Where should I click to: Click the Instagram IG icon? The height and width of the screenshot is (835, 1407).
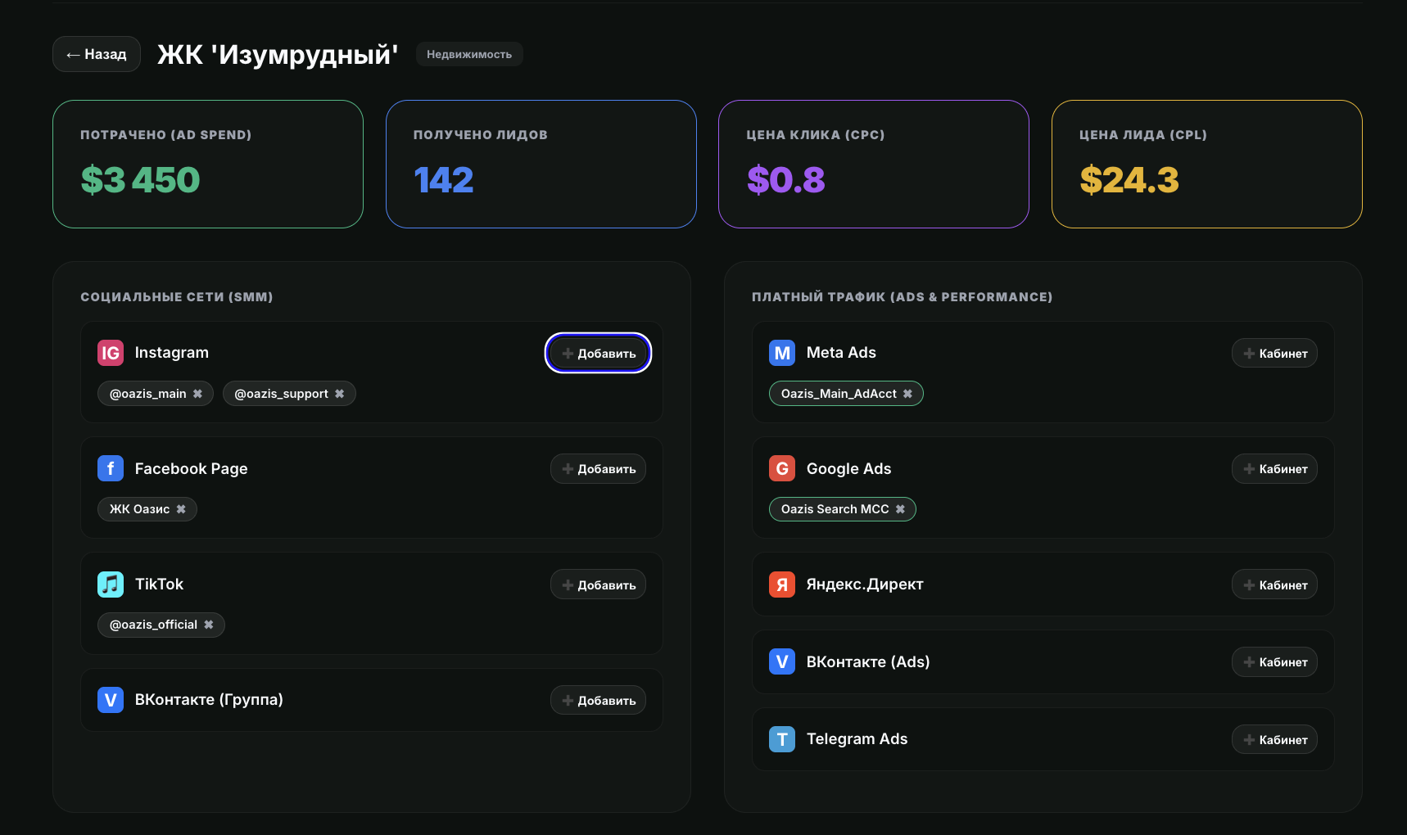click(111, 353)
